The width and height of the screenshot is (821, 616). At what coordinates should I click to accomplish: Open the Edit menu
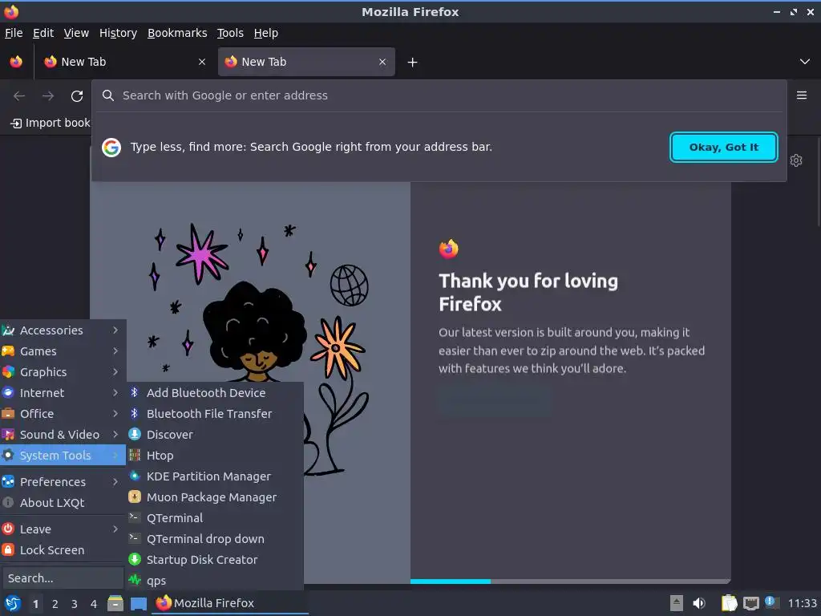click(x=43, y=33)
